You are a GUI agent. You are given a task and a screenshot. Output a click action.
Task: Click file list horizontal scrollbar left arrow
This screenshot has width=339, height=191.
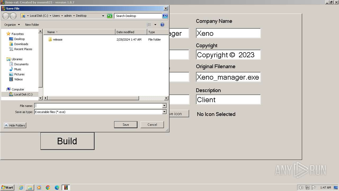coord(46,98)
